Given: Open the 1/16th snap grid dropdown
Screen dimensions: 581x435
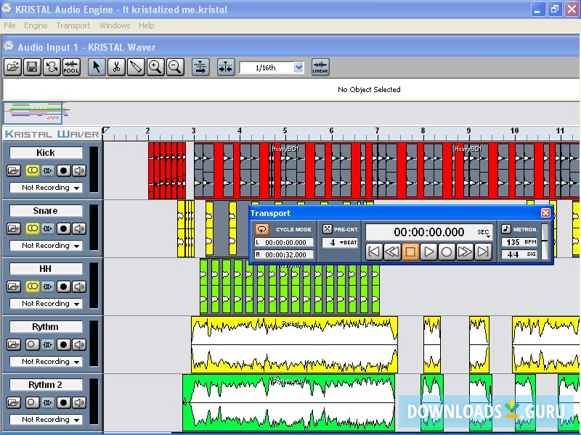Looking at the screenshot, I should (x=298, y=67).
